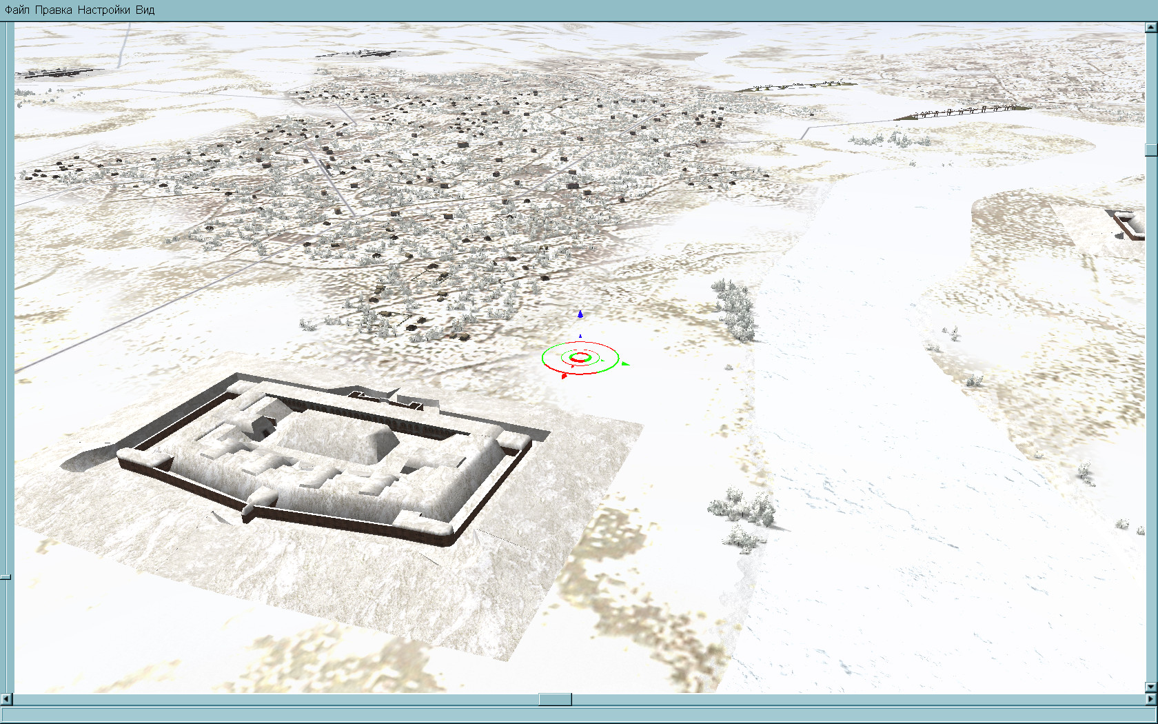Open the Вид menu
The image size is (1158, 724).
pos(145,10)
